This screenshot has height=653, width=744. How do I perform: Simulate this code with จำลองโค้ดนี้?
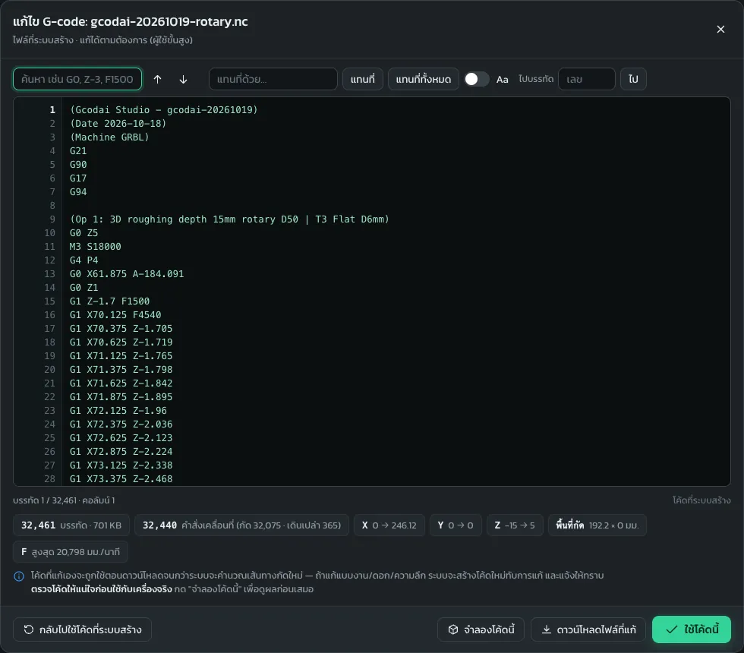click(481, 629)
